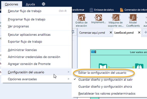The image size is (147, 99).
Task: Collapse the Leer varios container toggle
Action: pos(94,52)
